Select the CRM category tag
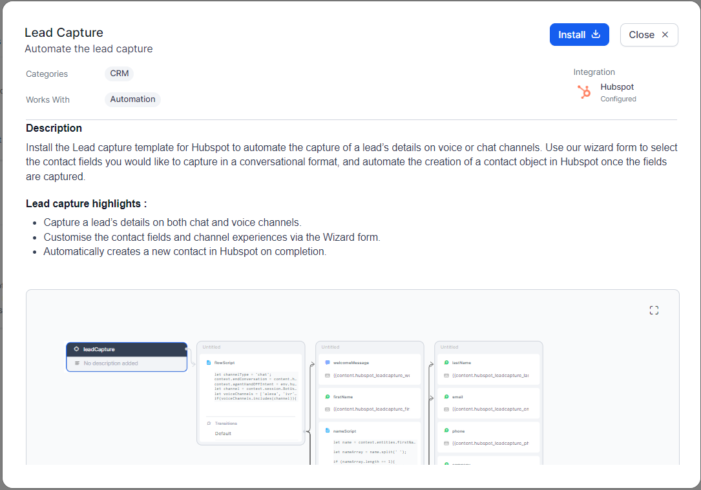The height and width of the screenshot is (490, 701). (x=120, y=74)
